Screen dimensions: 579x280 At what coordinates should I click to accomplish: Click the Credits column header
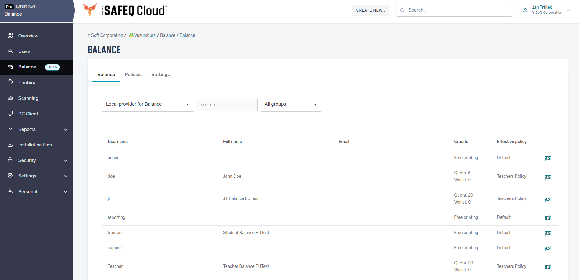click(461, 142)
